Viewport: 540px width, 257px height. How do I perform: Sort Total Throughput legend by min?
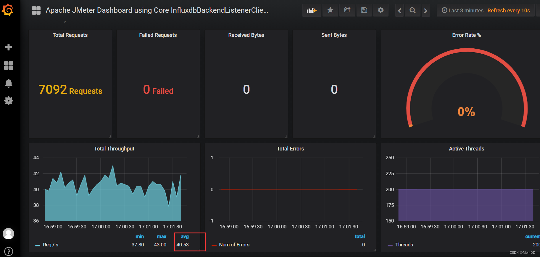[140, 237]
